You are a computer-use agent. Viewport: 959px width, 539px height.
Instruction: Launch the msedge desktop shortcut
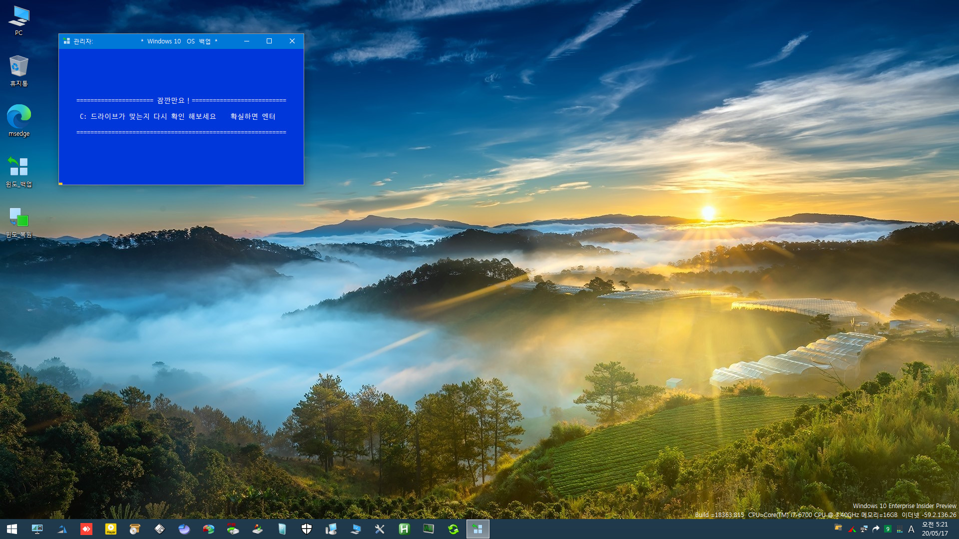pyautogui.click(x=19, y=121)
